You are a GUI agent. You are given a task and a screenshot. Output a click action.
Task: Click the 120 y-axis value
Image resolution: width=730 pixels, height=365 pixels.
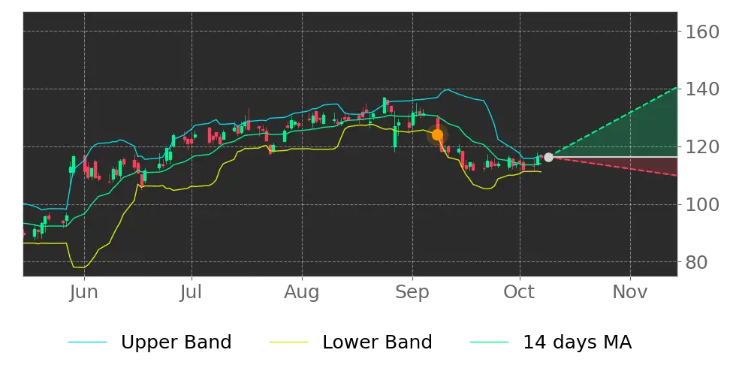tap(701, 147)
